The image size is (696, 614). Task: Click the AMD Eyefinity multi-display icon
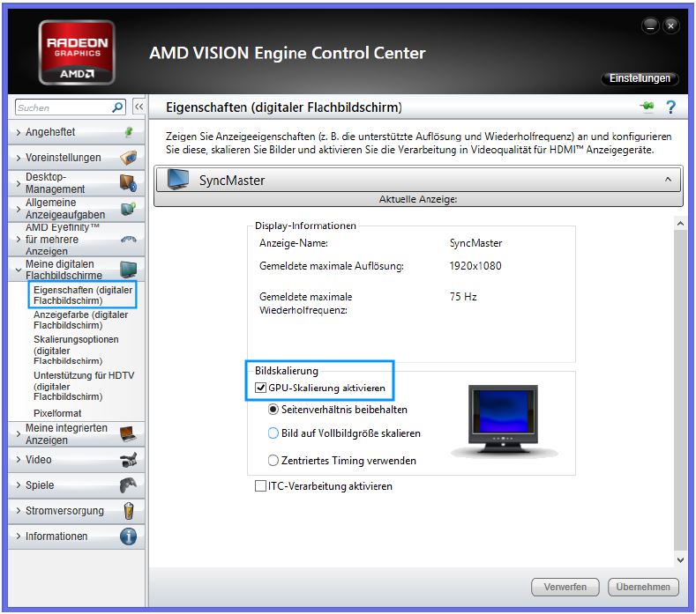click(128, 240)
